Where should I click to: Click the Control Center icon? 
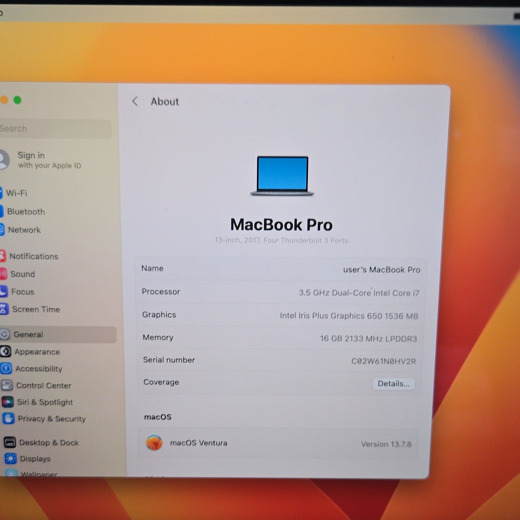[7, 385]
